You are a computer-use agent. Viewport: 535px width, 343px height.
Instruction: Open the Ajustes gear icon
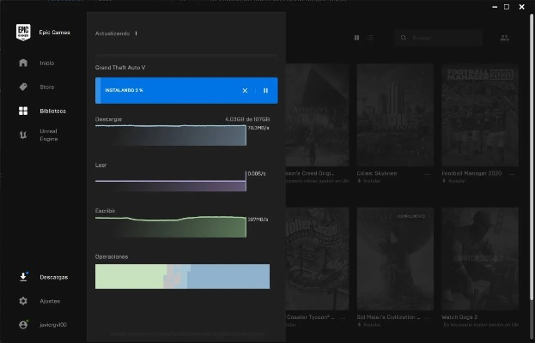point(23,301)
